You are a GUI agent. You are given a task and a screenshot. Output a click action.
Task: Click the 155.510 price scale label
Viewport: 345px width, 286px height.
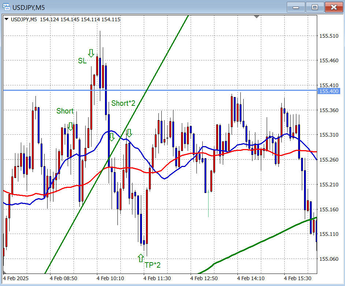329,36
